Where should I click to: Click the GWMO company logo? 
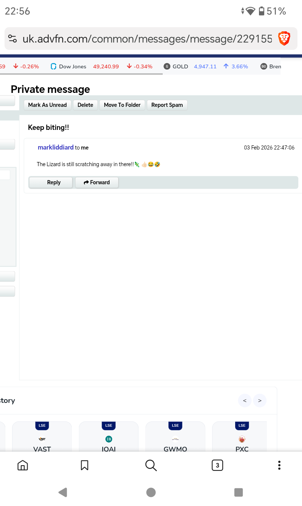[176, 439]
